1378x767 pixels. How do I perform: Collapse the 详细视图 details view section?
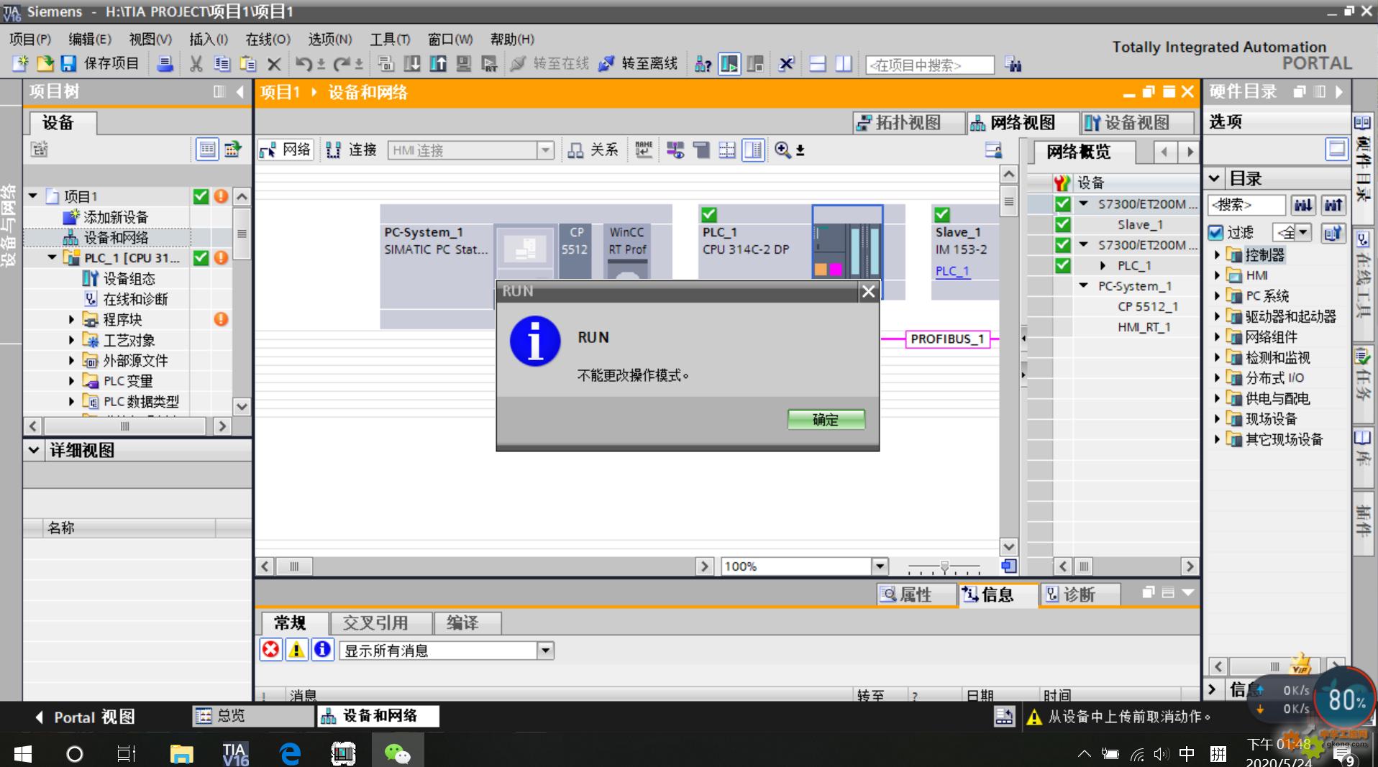[33, 450]
